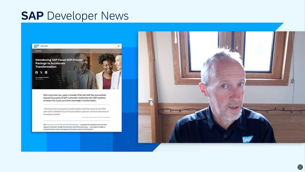Click the lens icon in the bottom-right corner
This screenshot has height=172, width=305.
[x=300, y=167]
